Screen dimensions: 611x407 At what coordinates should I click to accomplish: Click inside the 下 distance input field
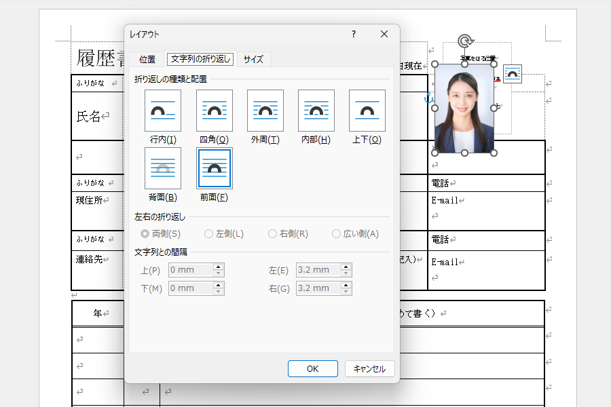coord(189,288)
